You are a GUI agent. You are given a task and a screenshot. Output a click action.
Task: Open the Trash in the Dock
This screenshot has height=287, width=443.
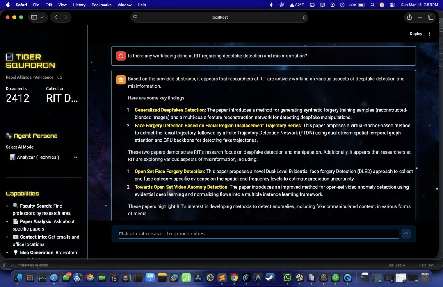(x=425, y=278)
